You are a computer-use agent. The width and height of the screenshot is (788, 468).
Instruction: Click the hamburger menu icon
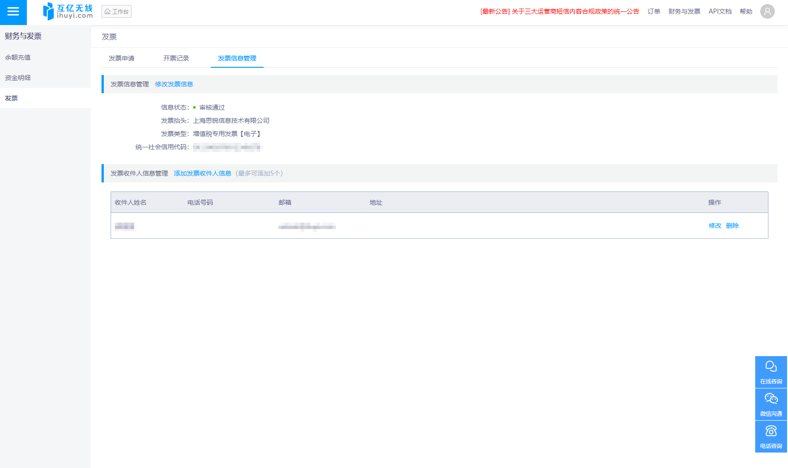click(13, 12)
